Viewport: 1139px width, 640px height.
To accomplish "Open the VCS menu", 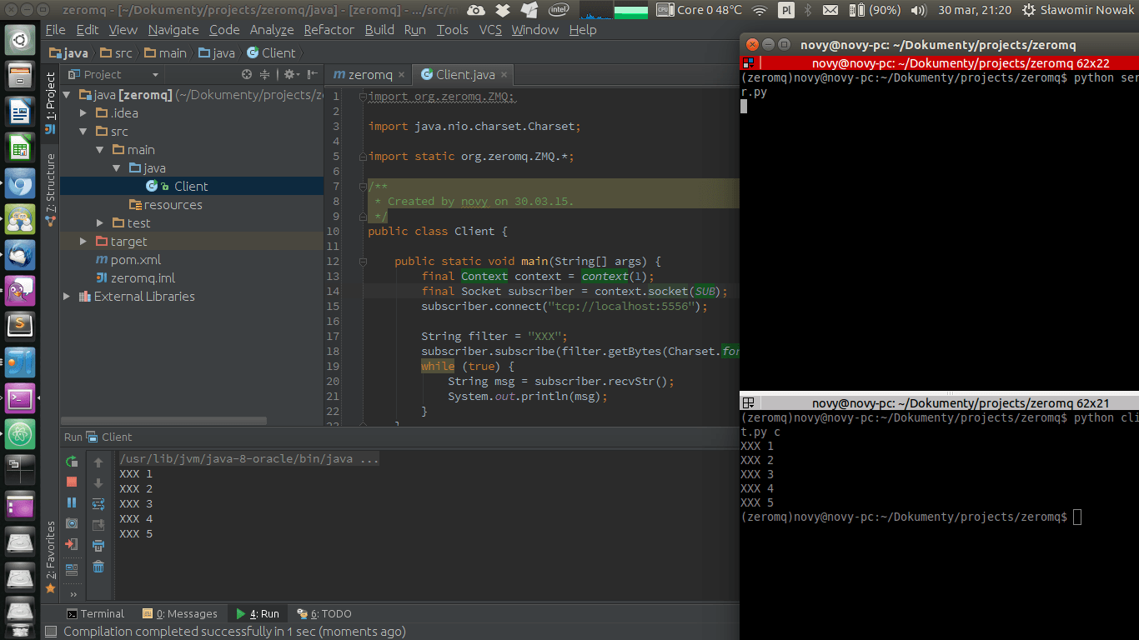I will point(490,30).
